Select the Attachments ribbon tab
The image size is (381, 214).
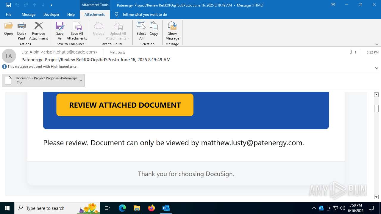point(95,15)
